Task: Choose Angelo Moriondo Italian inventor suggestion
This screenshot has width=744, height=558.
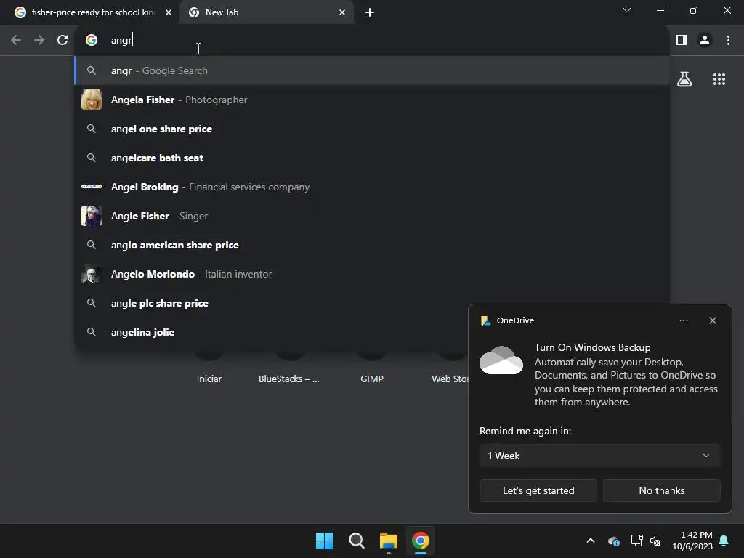Action: click(372, 274)
